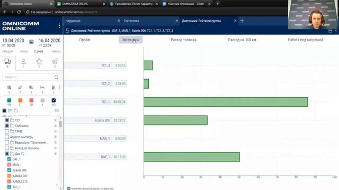Toggle the orange status filter swatch

coord(20,100)
